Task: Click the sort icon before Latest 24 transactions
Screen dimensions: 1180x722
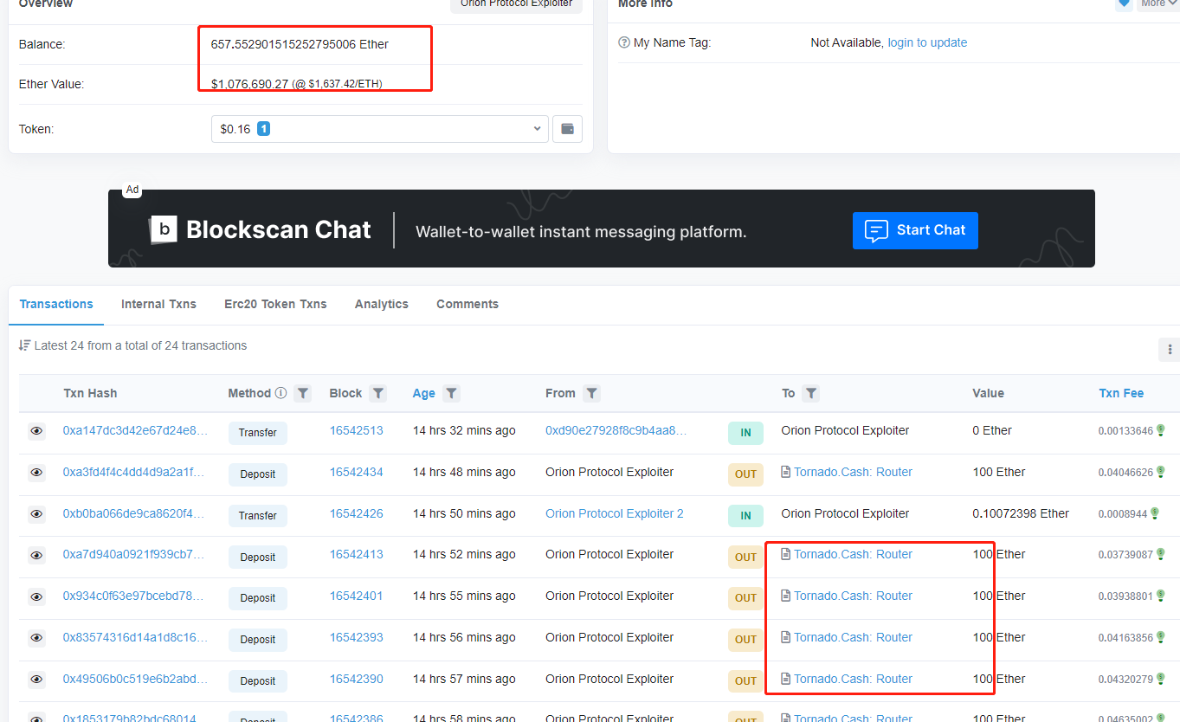Action: point(24,345)
